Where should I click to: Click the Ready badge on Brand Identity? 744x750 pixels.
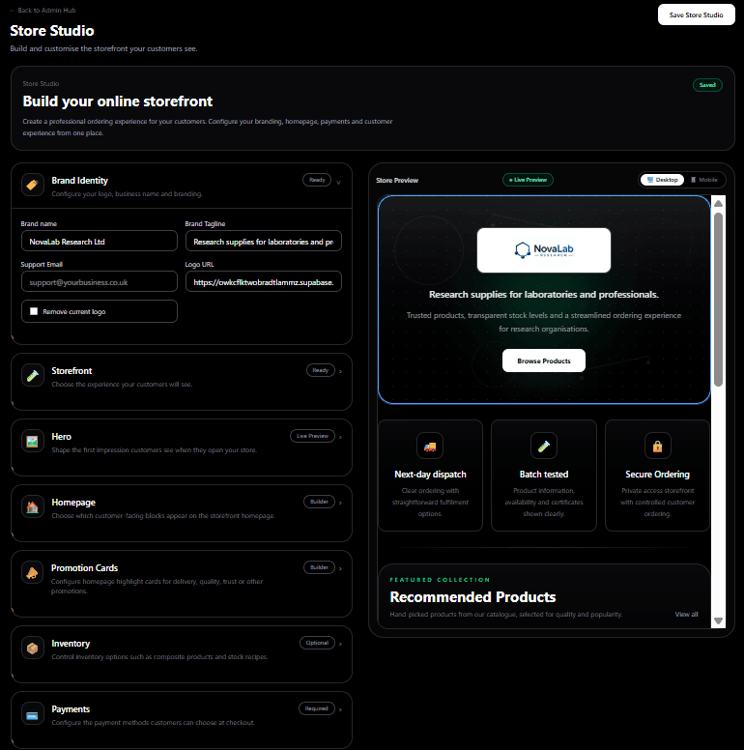(x=317, y=180)
